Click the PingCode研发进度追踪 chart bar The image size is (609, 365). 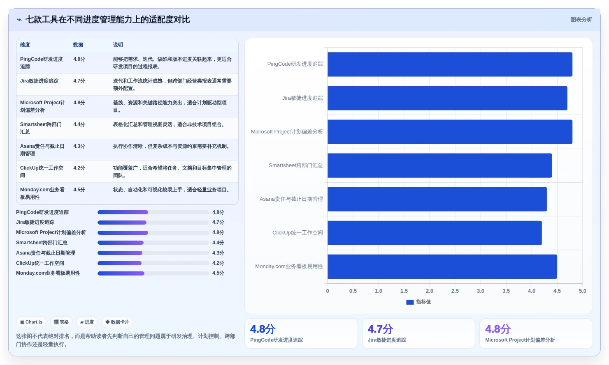450,64
